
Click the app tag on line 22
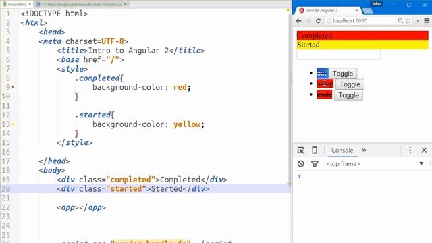(x=81, y=207)
